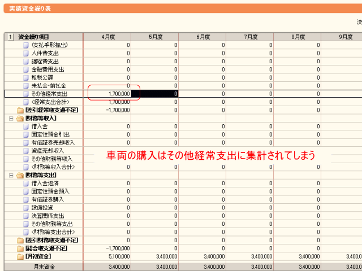Click -1,700,000 in [差引経常収支過不足] row
The width and height of the screenshot is (362, 271).
click(118, 111)
